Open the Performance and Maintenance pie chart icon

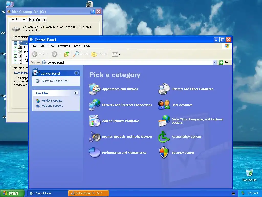click(95, 152)
